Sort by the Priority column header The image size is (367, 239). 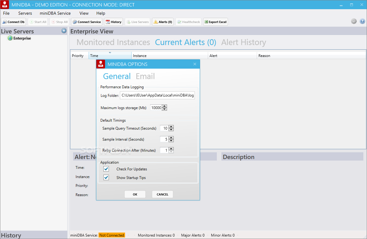point(80,55)
